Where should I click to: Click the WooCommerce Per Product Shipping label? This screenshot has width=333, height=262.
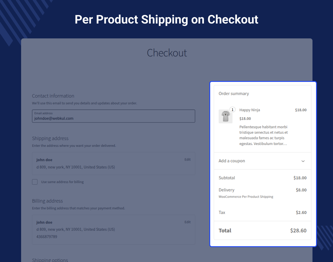click(246, 197)
